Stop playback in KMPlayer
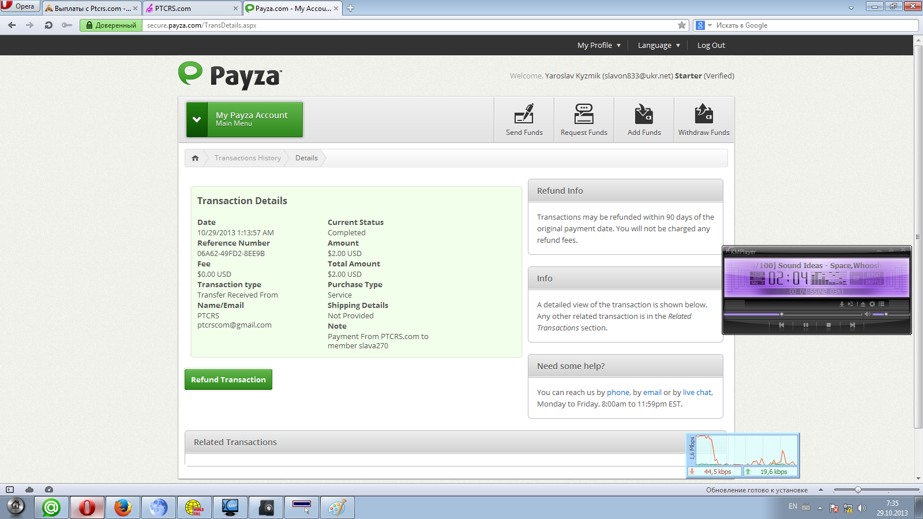This screenshot has width=923, height=519. point(828,325)
